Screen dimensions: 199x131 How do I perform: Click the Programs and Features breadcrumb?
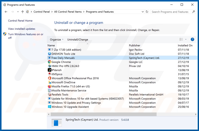pos(100,12)
